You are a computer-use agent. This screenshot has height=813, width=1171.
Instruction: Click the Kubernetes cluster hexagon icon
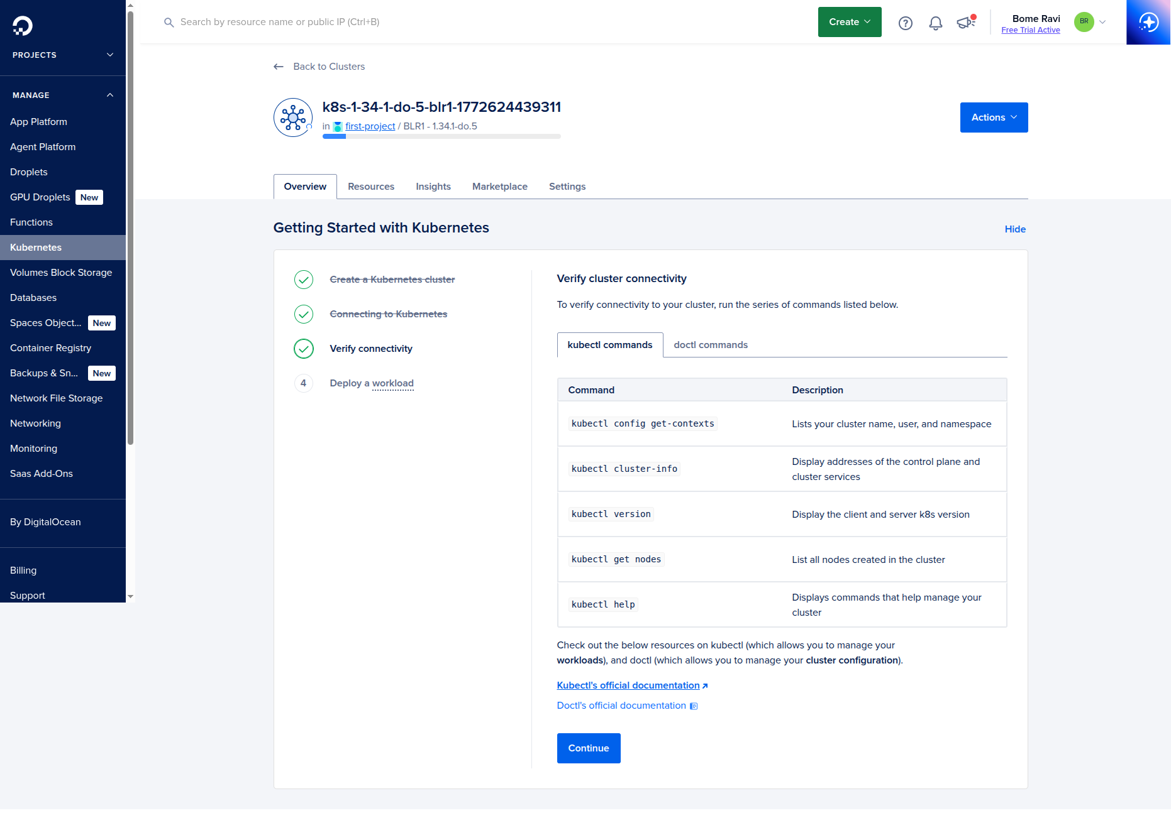tap(292, 117)
